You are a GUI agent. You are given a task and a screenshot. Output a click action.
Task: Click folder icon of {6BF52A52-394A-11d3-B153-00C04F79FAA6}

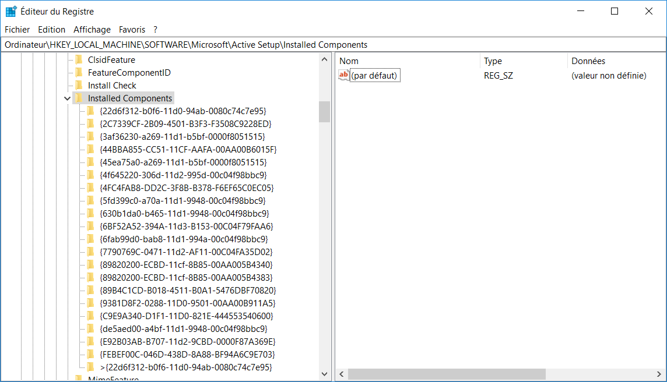90,226
